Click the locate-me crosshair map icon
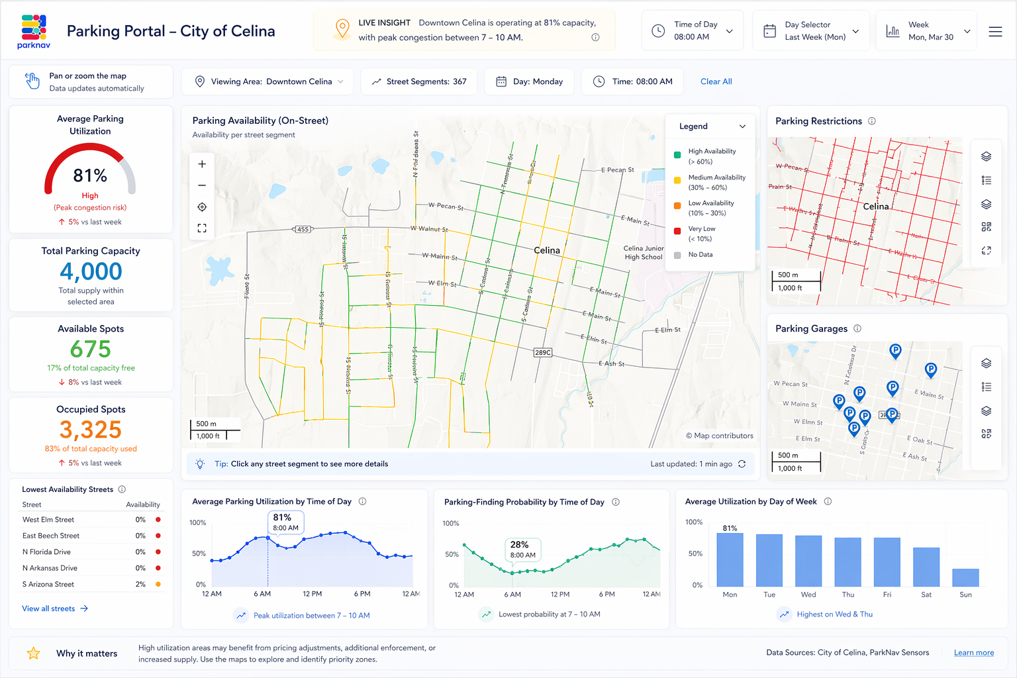The width and height of the screenshot is (1017, 678). pos(202,207)
